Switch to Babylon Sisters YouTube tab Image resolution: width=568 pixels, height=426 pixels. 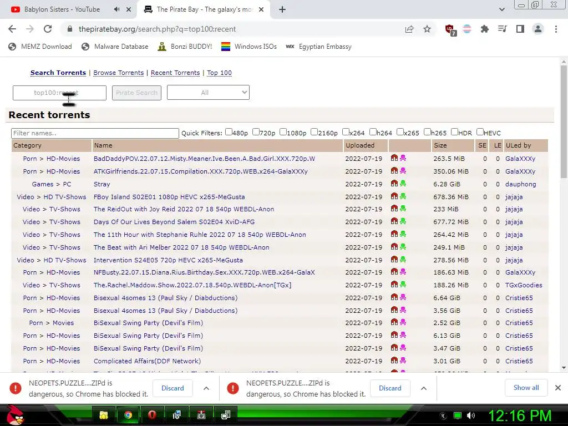click(62, 9)
